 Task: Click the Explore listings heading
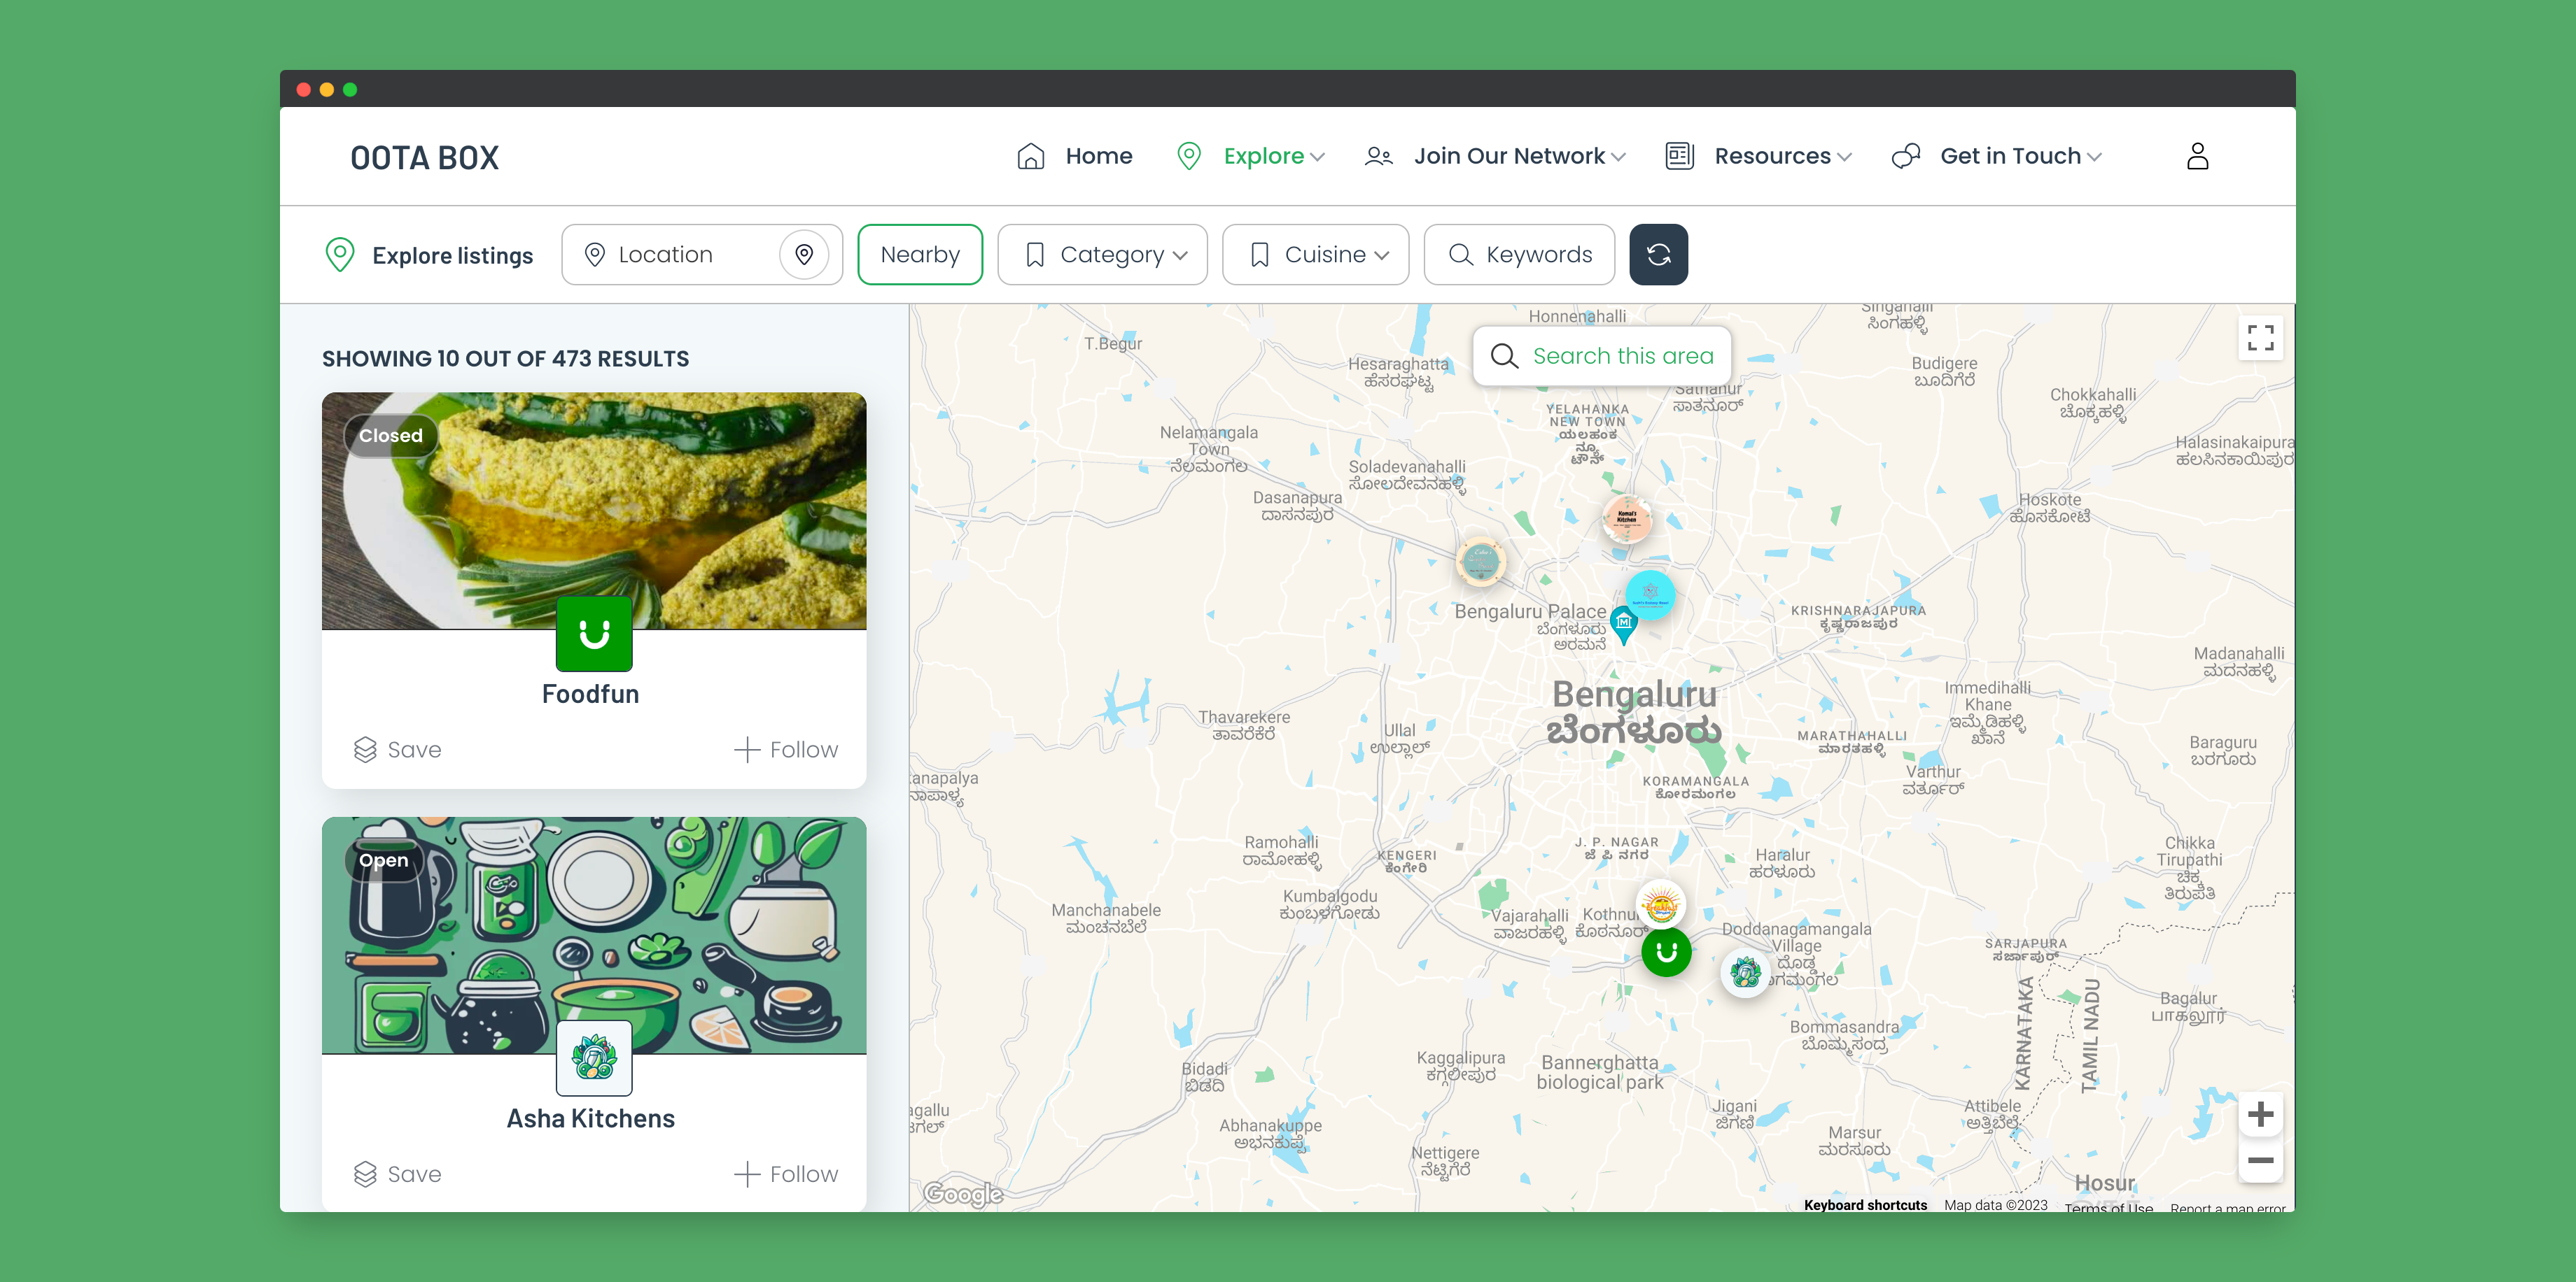pos(453,256)
